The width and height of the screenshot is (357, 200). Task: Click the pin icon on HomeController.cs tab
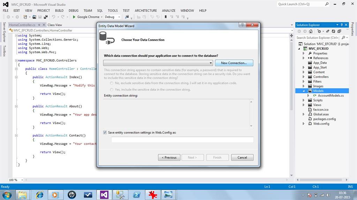39,25
